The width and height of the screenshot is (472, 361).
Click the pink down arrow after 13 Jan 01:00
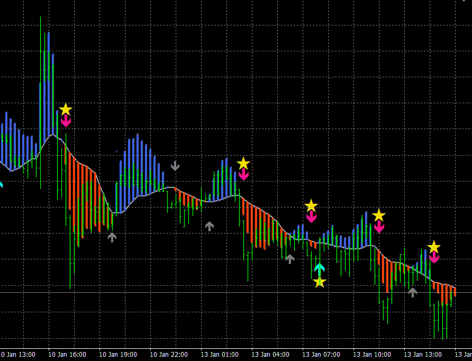point(243,175)
